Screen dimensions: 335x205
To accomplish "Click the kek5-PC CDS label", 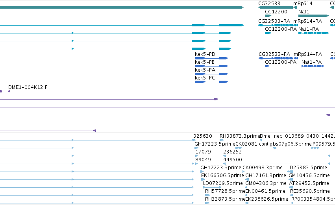I will coord(205,78).
